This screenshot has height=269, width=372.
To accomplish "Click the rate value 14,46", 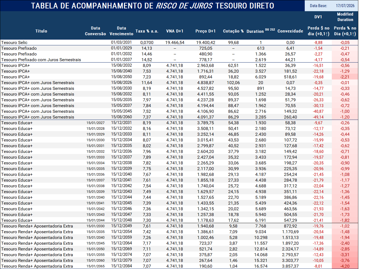I will (x=147, y=54).
